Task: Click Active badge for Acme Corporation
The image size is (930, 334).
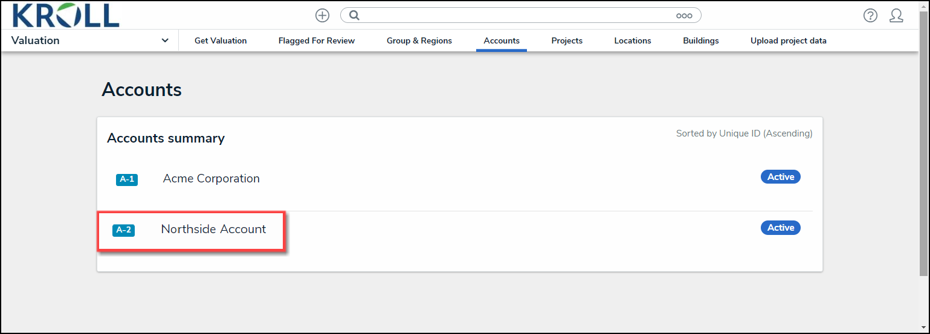Action: (780, 177)
